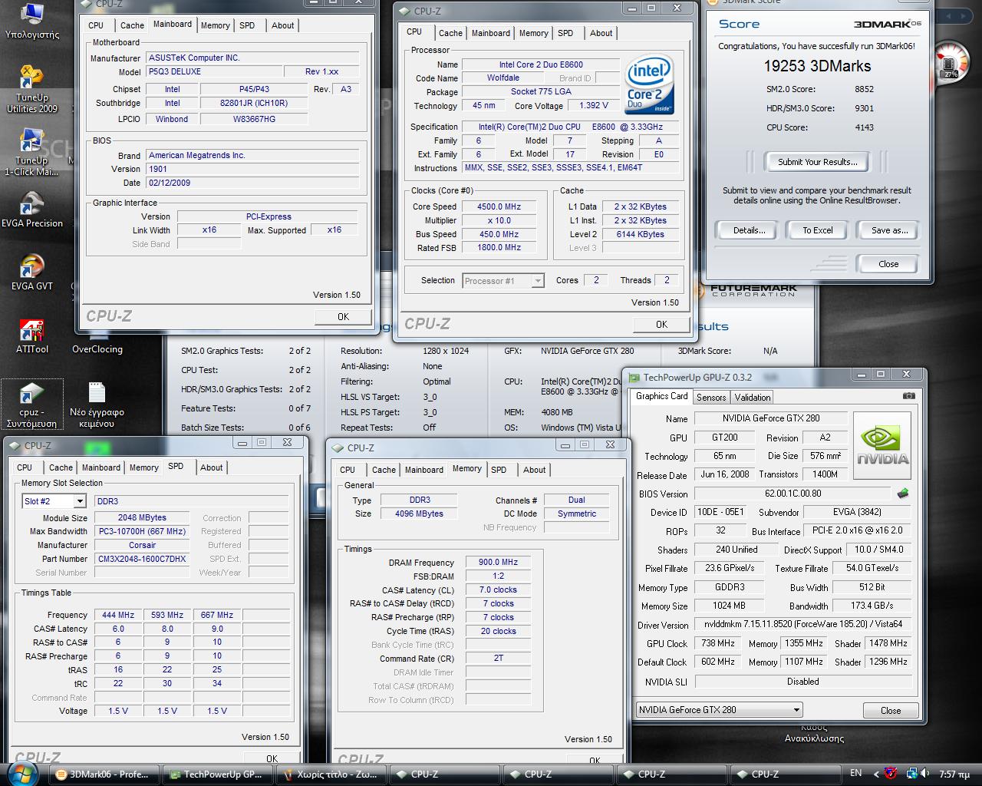982x786 pixels.
Task: Select the Graphics Card tab in GPU-Z
Action: [661, 396]
